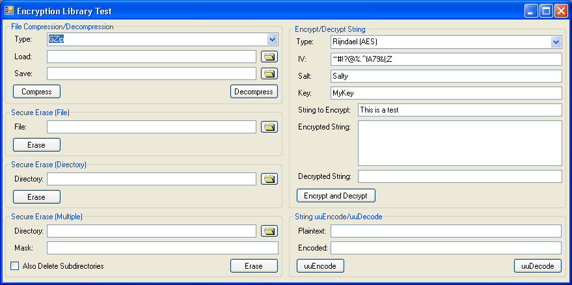Focus the Plaintext input field
This screenshot has height=285, width=572.
[446, 231]
